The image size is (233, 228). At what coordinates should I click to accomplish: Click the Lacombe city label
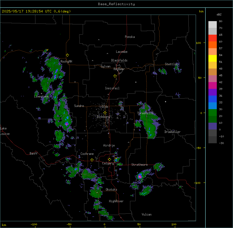[x=122, y=52]
